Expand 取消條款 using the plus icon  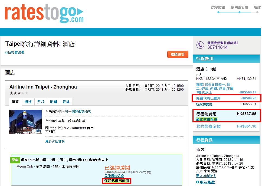tap(198, 182)
